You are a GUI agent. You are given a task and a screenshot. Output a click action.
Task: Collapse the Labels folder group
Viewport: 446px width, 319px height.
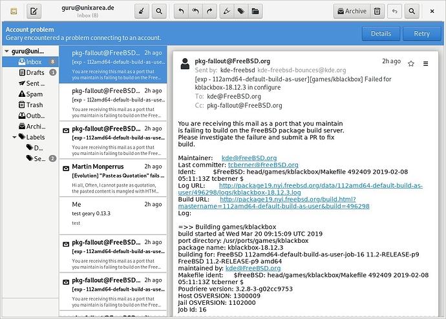[x=14, y=137]
